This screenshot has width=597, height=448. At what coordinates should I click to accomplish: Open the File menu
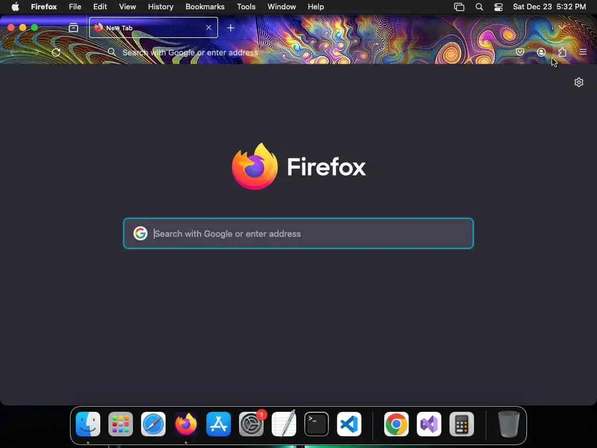[75, 6]
